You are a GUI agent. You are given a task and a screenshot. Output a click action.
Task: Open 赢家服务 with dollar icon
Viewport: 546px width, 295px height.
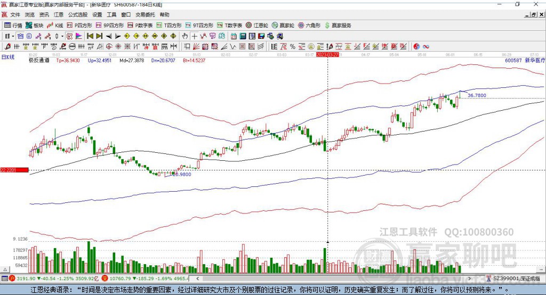point(338,26)
